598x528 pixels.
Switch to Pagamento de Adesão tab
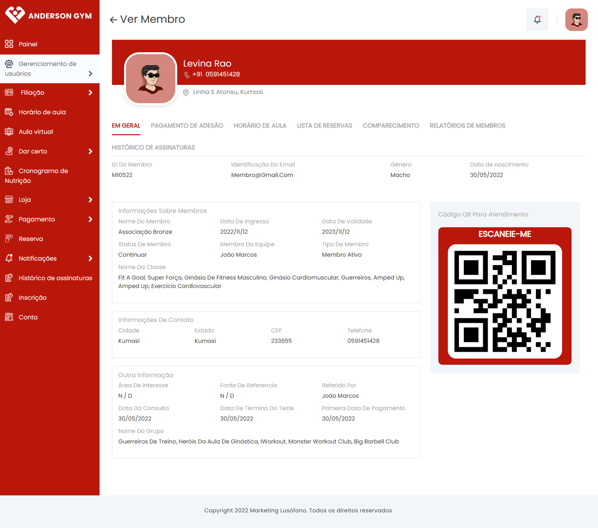point(187,126)
